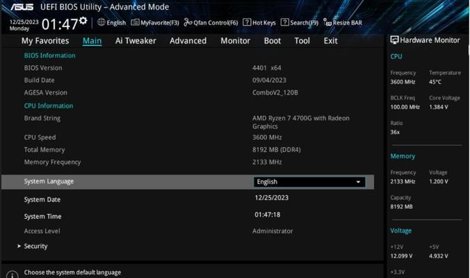Click the BIOS Version value 4401 x64
The image size is (470, 278).
click(x=267, y=68)
